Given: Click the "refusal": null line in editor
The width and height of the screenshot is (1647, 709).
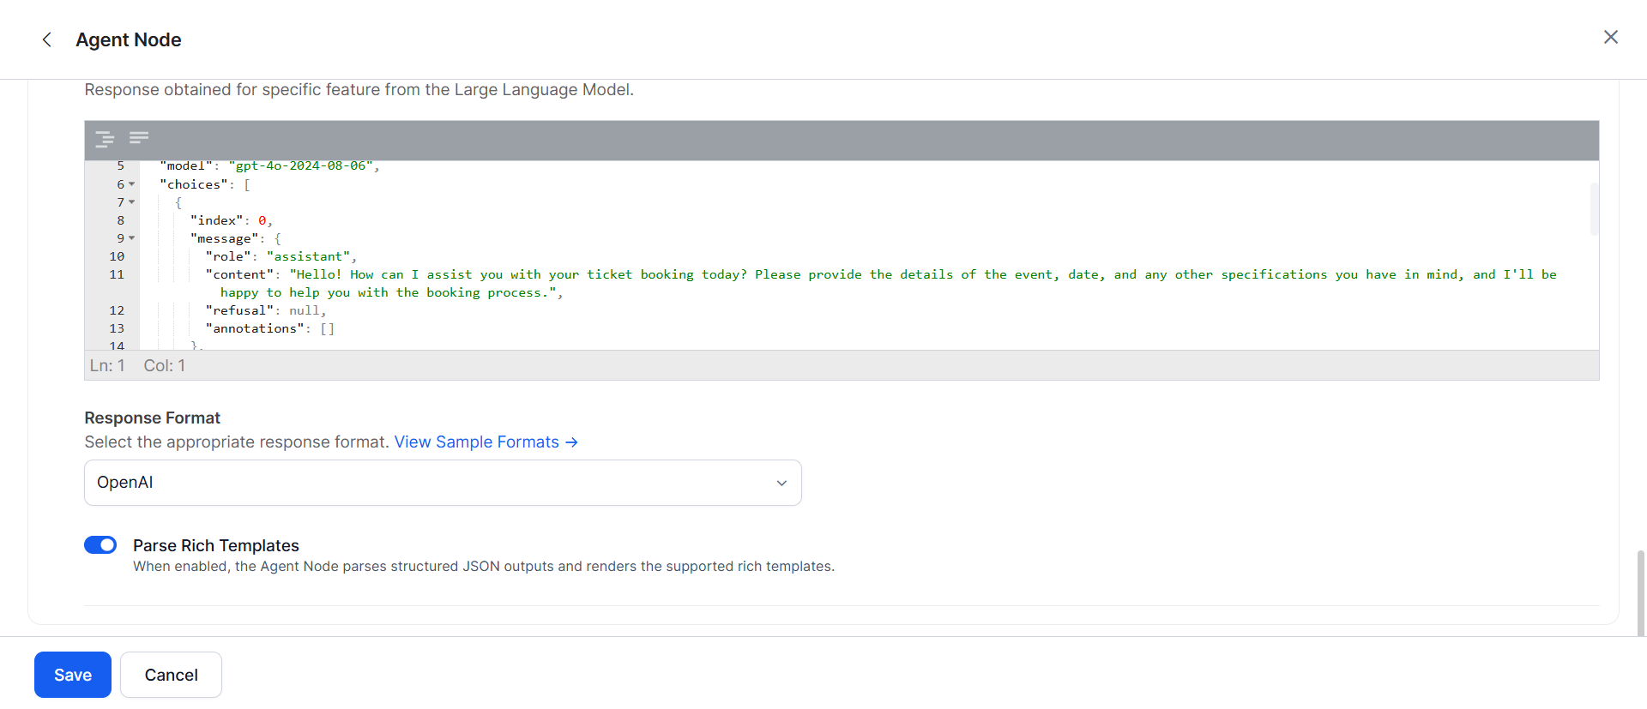Looking at the screenshot, I should [266, 310].
